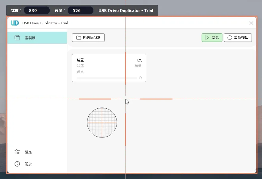262x179 pixels.
Task: Click the UD application logo
Action: coord(15,23)
